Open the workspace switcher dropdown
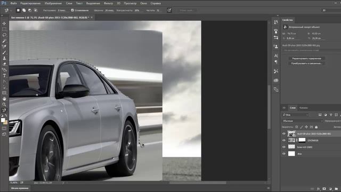This screenshot has width=341, height=192. pos(331,10)
